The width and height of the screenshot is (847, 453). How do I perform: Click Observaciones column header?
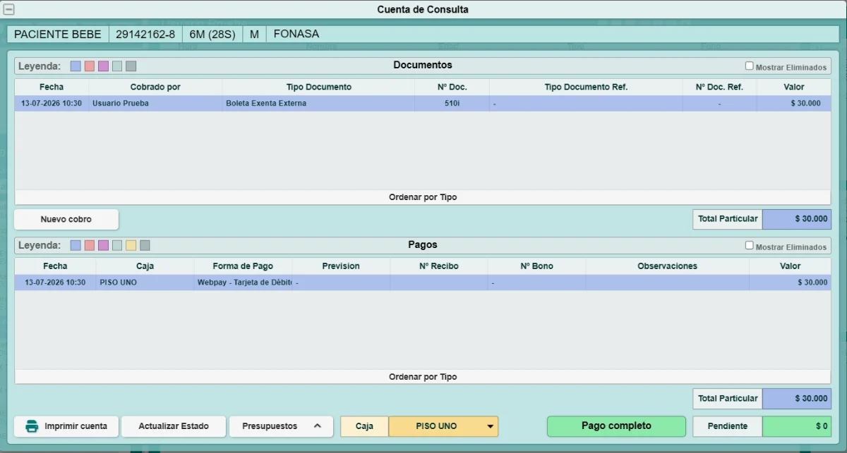(667, 266)
